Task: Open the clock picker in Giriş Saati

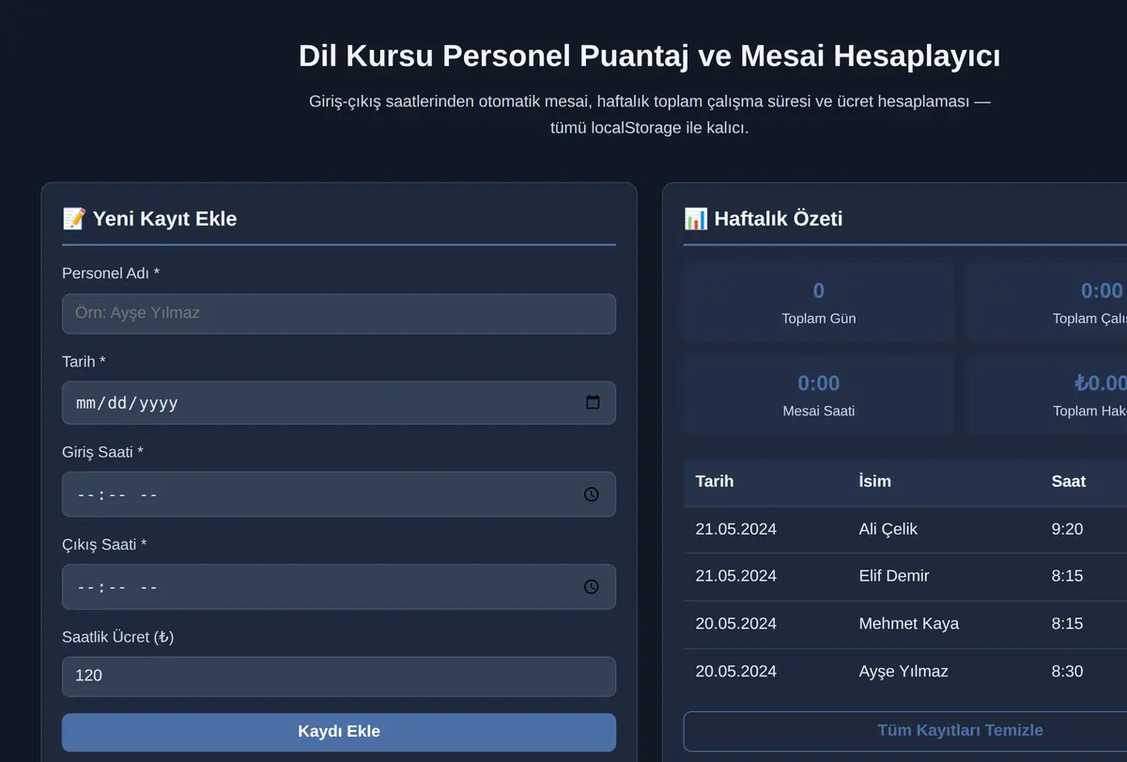Action: [591, 494]
